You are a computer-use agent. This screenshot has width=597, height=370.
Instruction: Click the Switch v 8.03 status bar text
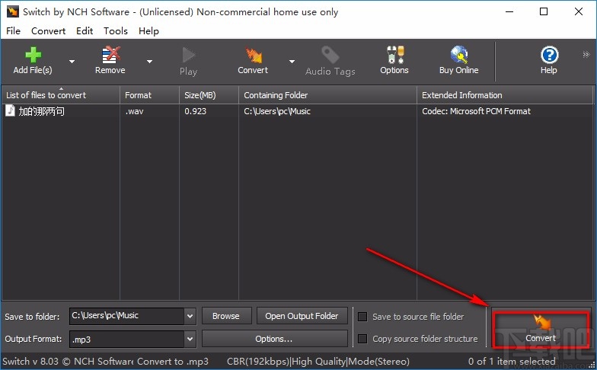(x=68, y=362)
